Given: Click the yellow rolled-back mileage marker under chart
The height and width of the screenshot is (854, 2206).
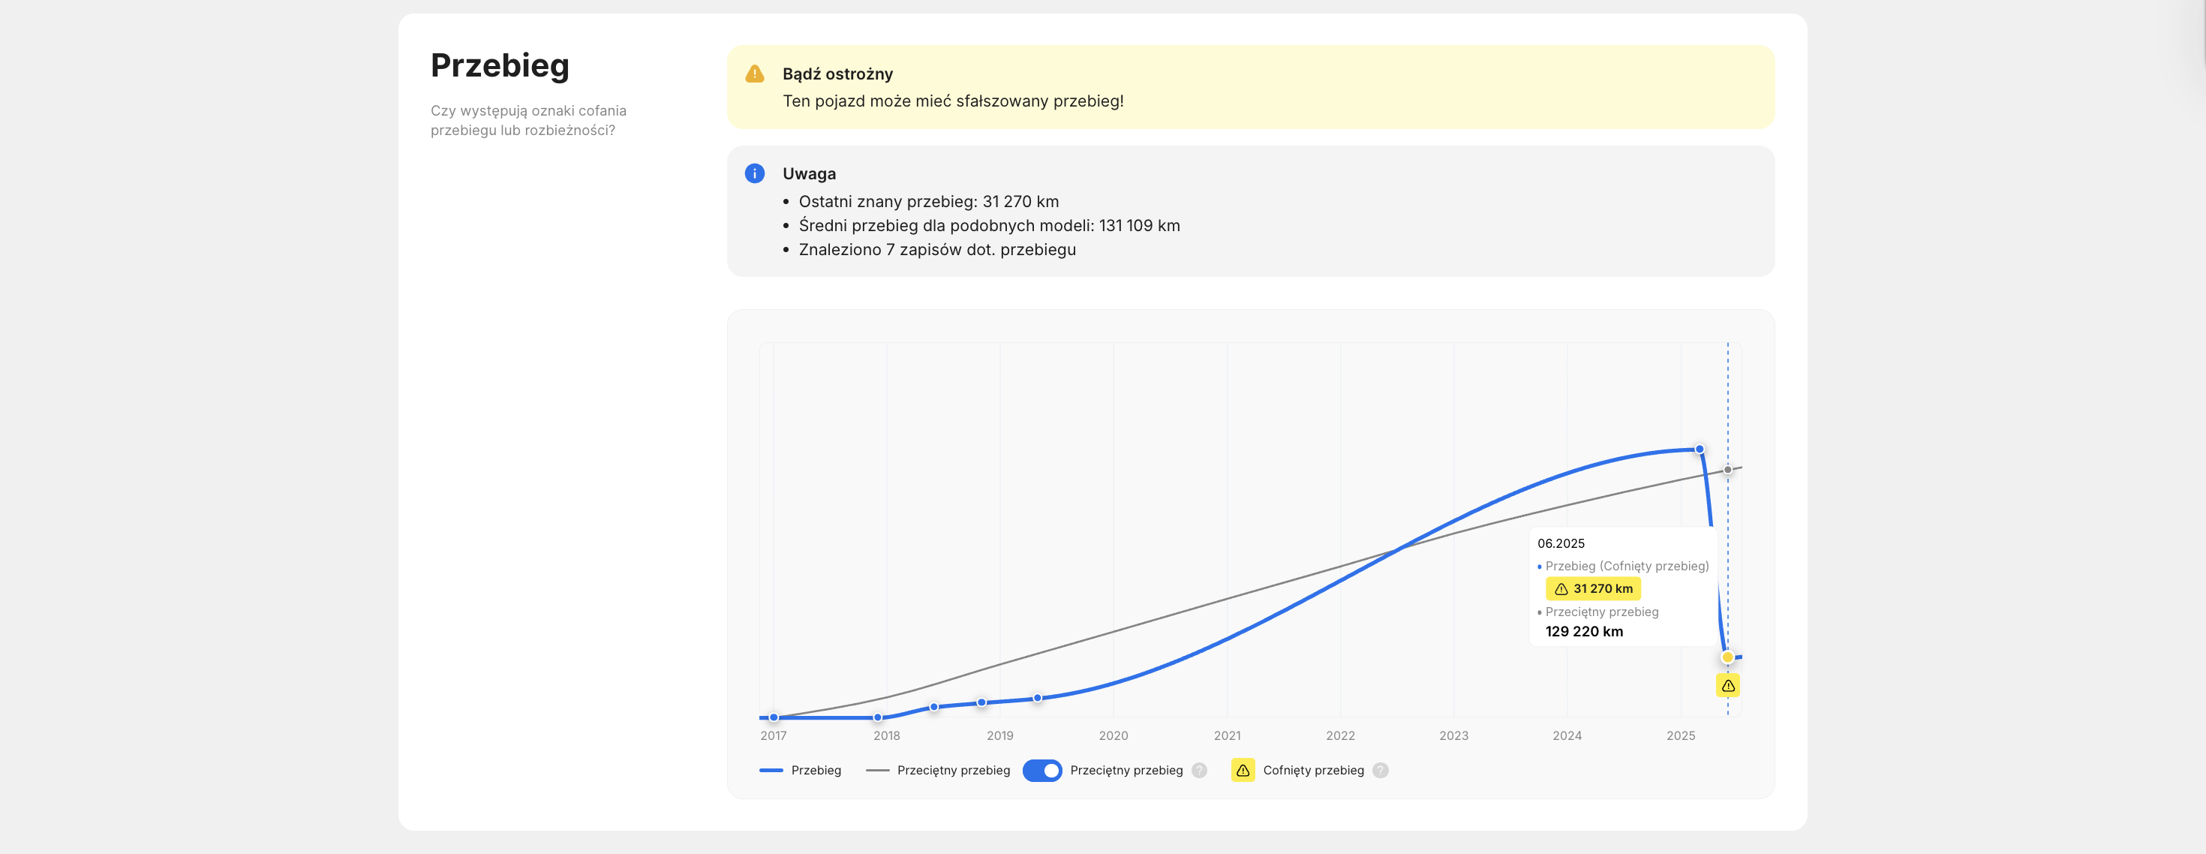Looking at the screenshot, I should point(1727,685).
